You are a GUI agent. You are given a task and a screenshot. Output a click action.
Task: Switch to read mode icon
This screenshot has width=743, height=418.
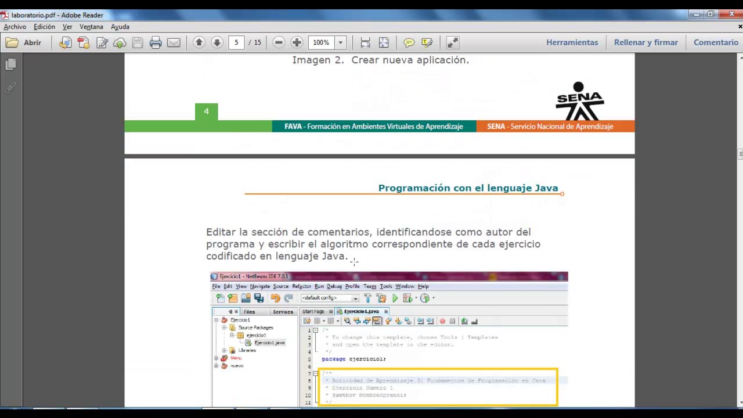[x=453, y=42]
